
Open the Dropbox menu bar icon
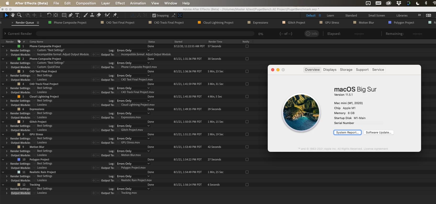pos(399,3)
